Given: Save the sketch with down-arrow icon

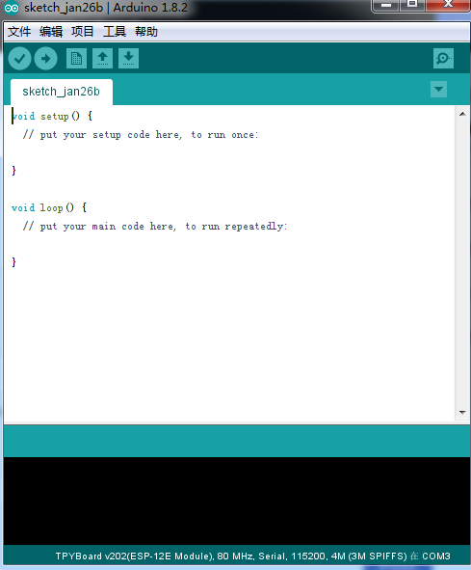Looking at the screenshot, I should point(128,59).
